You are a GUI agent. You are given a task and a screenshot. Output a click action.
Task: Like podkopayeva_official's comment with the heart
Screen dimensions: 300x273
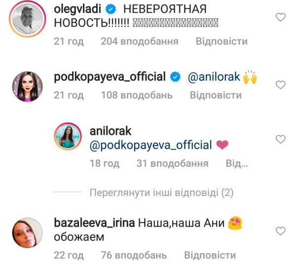click(280, 85)
